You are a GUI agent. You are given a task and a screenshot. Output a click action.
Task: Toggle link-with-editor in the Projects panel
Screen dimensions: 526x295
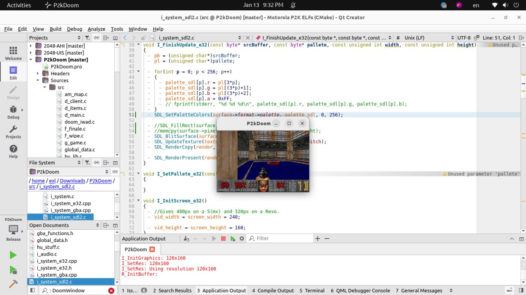click(x=97, y=38)
